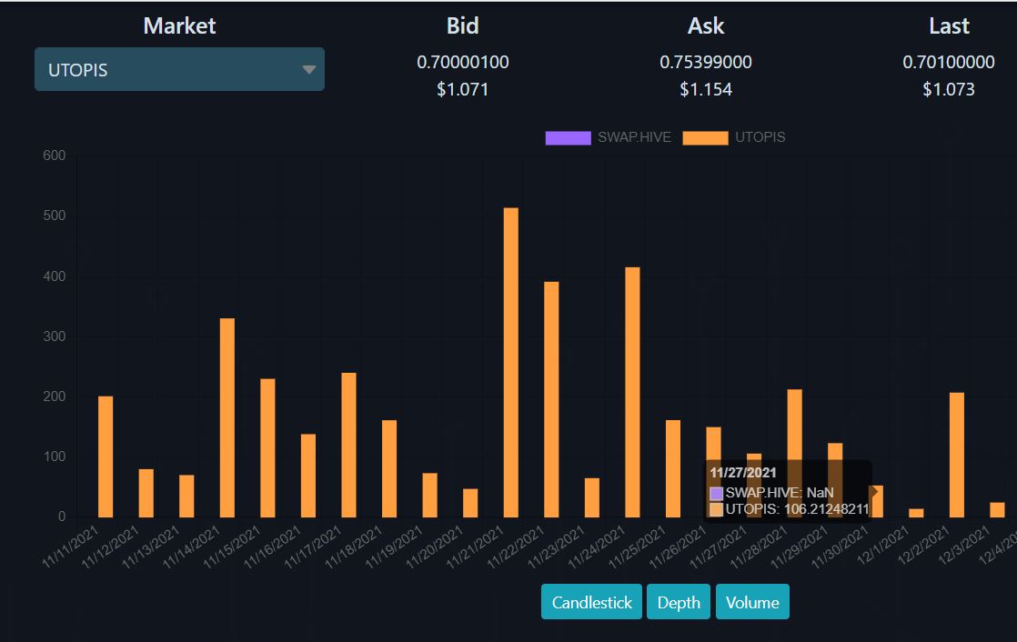This screenshot has height=642, width=1017.
Task: Click the purple SWAP.HIVE legend swatch
Action: click(x=569, y=137)
